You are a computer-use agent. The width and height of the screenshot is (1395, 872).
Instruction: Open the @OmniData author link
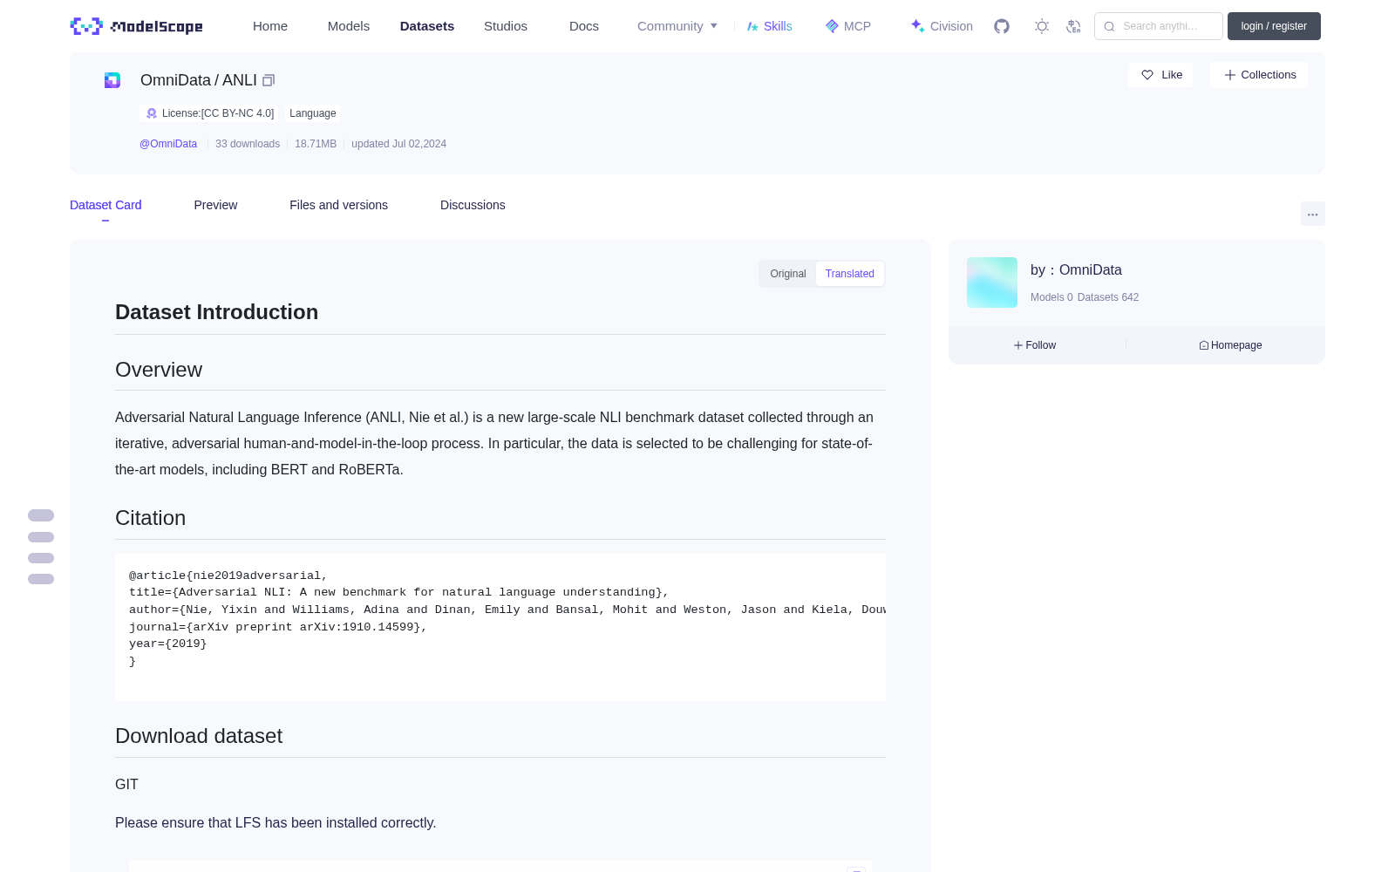click(x=168, y=144)
